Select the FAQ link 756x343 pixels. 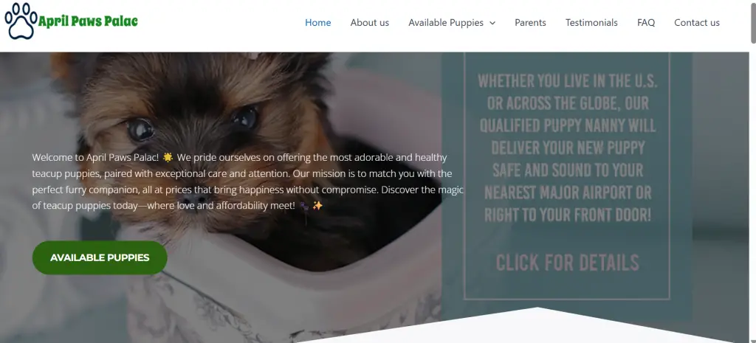[645, 23]
